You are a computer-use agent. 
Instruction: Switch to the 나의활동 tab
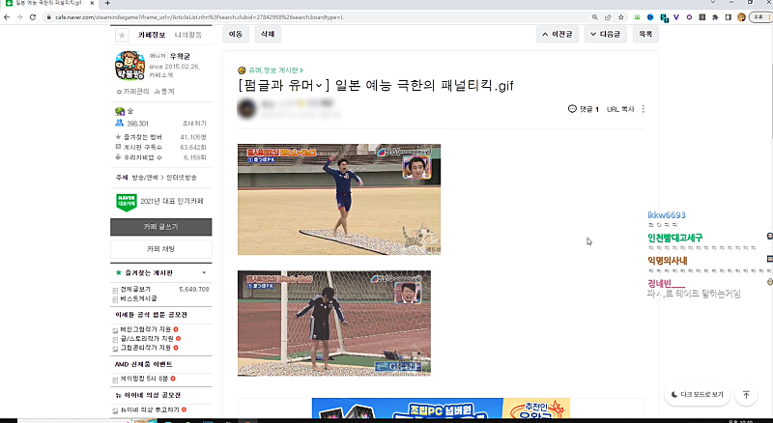(x=188, y=35)
